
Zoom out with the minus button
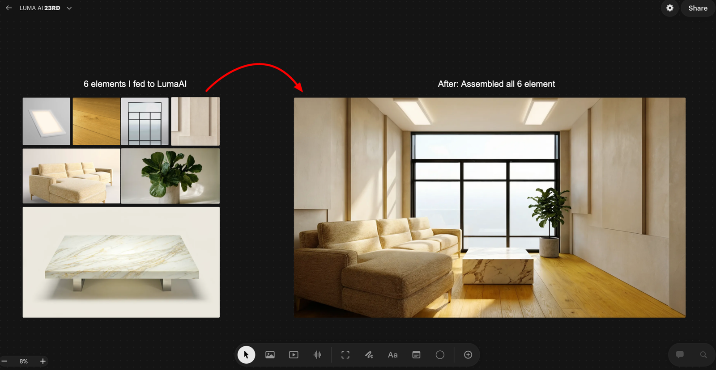coord(4,361)
